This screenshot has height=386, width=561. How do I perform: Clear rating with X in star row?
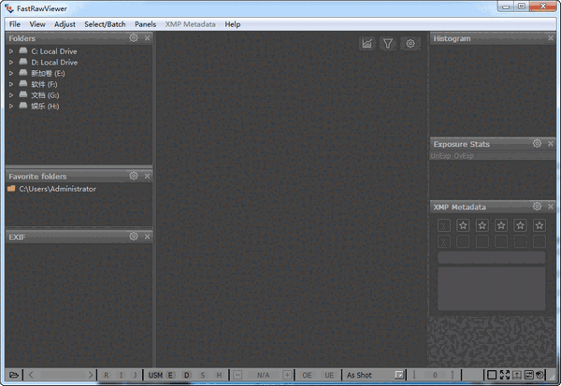click(x=443, y=225)
